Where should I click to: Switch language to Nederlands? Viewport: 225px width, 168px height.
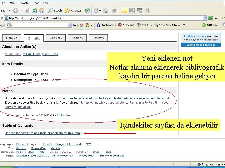[x=76, y=144]
